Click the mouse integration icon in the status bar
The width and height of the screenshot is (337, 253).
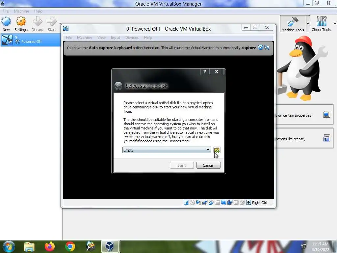click(242, 203)
